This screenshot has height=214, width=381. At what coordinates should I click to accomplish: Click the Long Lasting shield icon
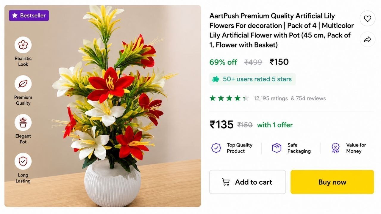23,161
